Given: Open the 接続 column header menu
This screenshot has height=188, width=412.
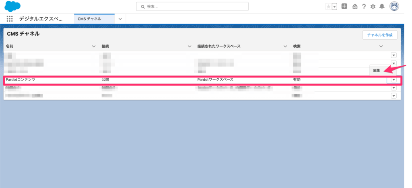Looking at the screenshot, I should click(x=190, y=46).
